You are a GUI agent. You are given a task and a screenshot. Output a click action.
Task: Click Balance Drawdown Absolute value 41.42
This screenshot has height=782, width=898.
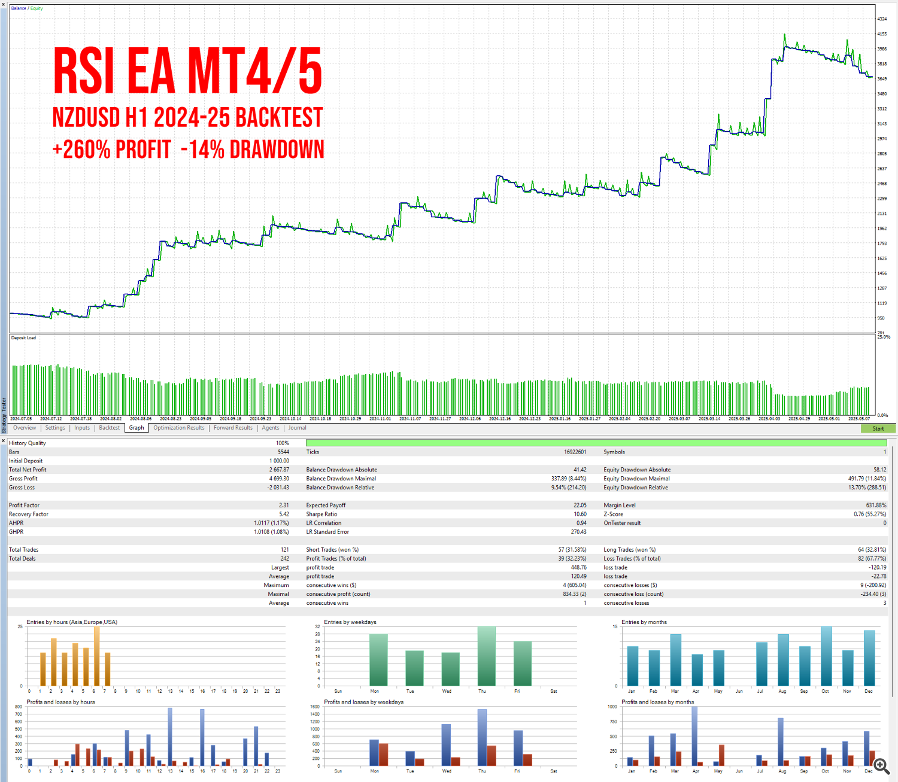click(580, 470)
